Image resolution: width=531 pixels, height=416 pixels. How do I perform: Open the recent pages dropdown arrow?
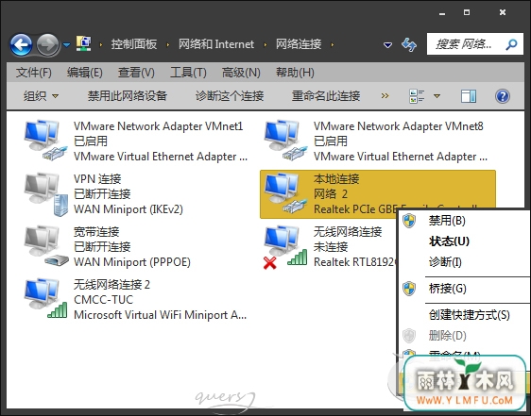click(67, 44)
